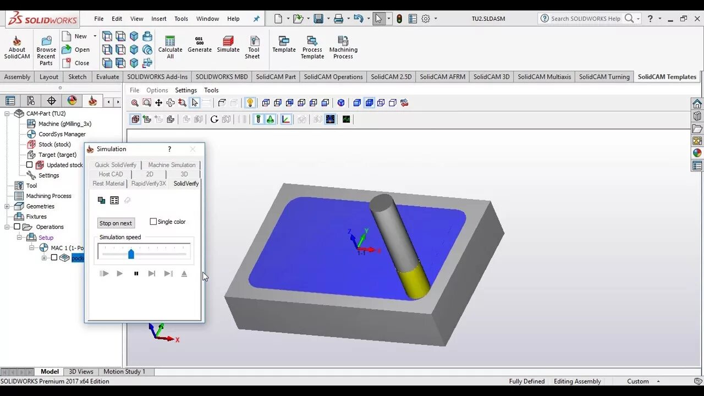
Task: Pause the simulation
Action: coord(136,273)
